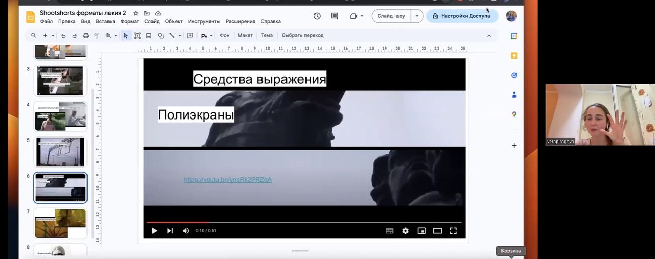Click the Тема theme button
The width and height of the screenshot is (655, 259).
[x=267, y=35]
